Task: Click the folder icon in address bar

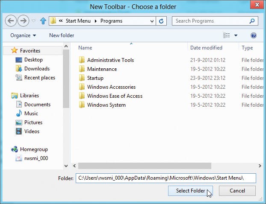Action: tap(53, 21)
